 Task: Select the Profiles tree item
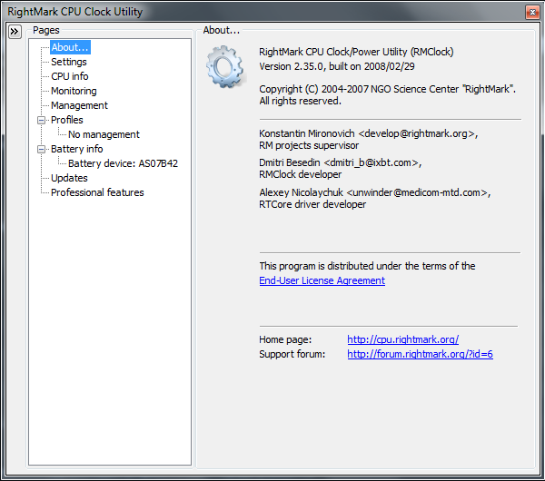67,120
